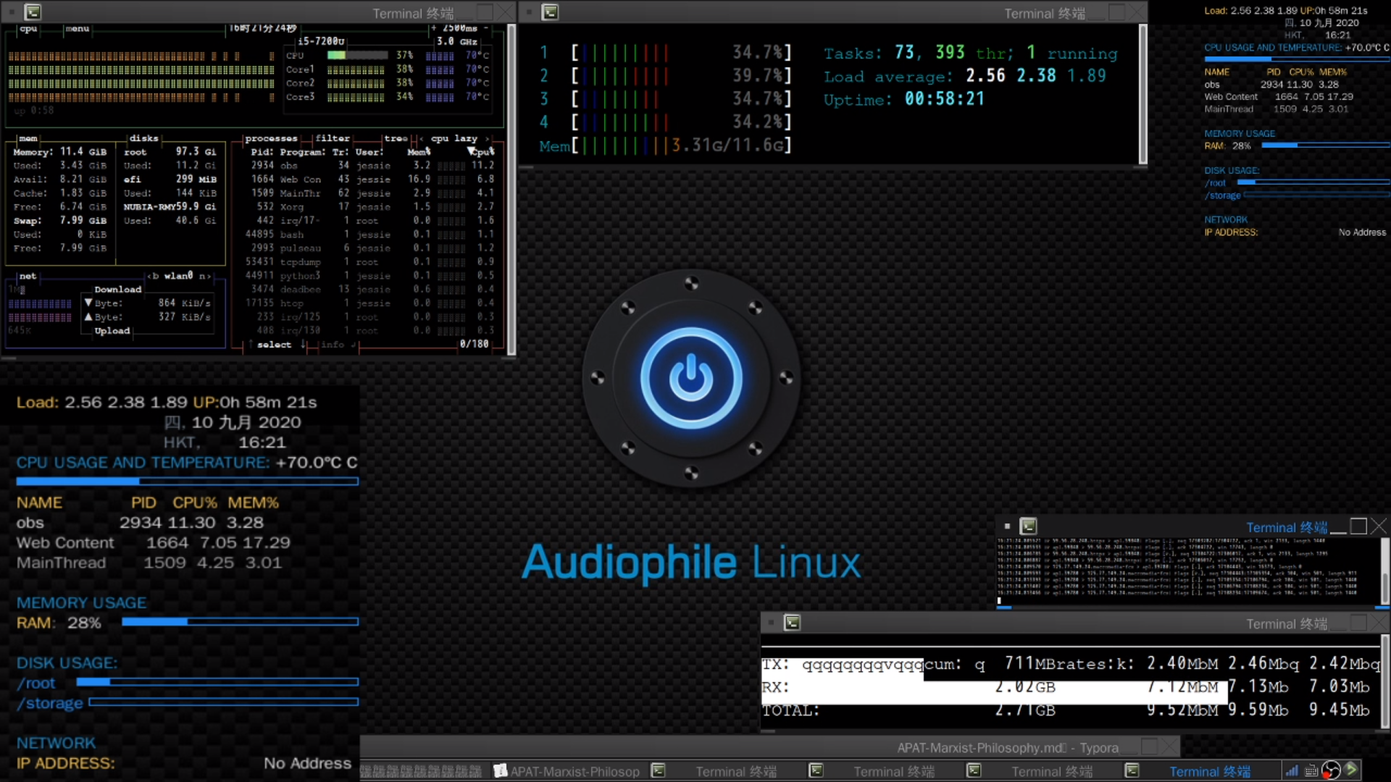Click the sticky dot on the bpytop Terminal titlebar
This screenshot has width=1391, height=782.
pos(12,12)
